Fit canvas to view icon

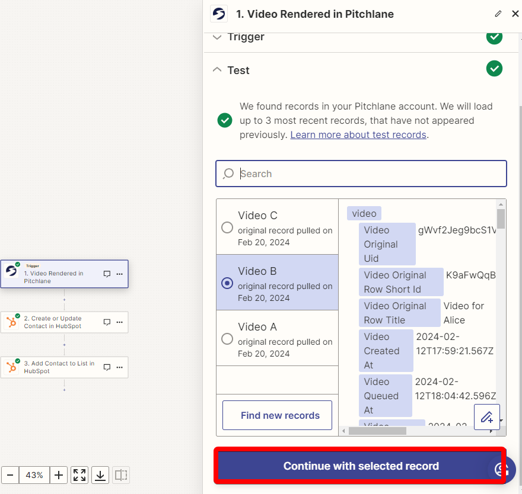click(x=79, y=475)
